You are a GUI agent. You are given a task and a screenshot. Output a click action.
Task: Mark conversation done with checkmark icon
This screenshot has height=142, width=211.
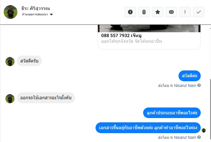(x=199, y=12)
